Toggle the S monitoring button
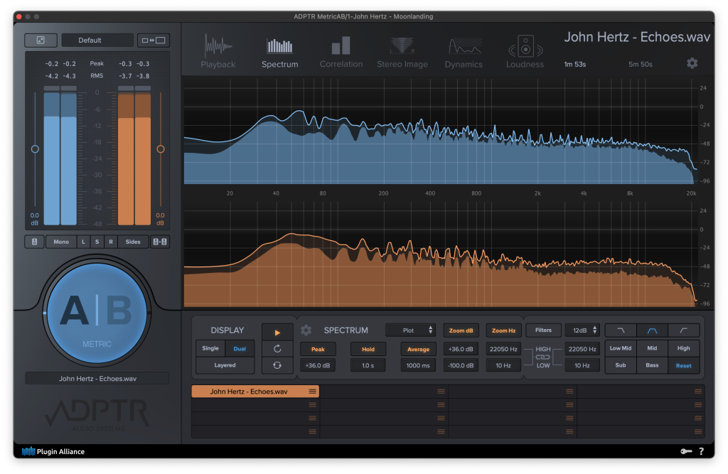Screen dimensions: 728x474 point(97,242)
